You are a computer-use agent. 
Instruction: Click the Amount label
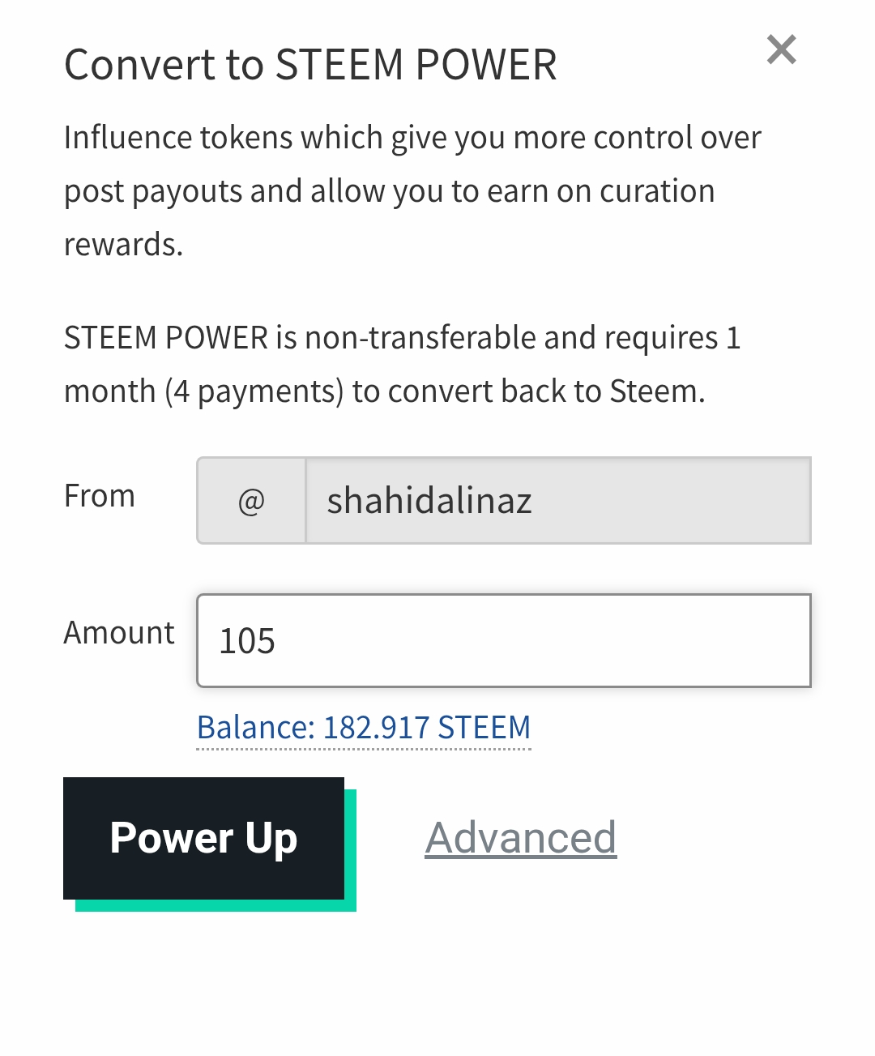pyautogui.click(x=119, y=632)
